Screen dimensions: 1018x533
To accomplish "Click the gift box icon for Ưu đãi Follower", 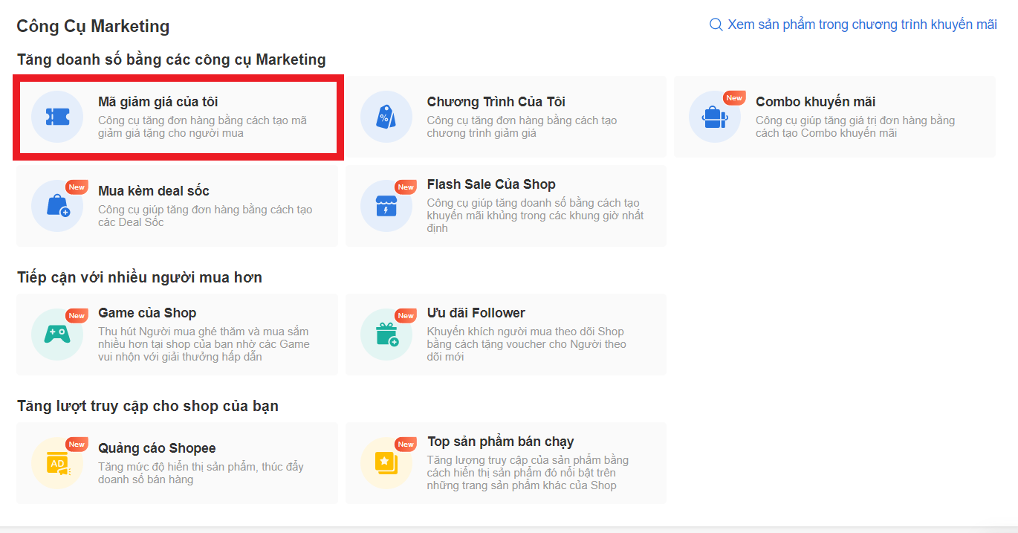I will click(x=386, y=335).
